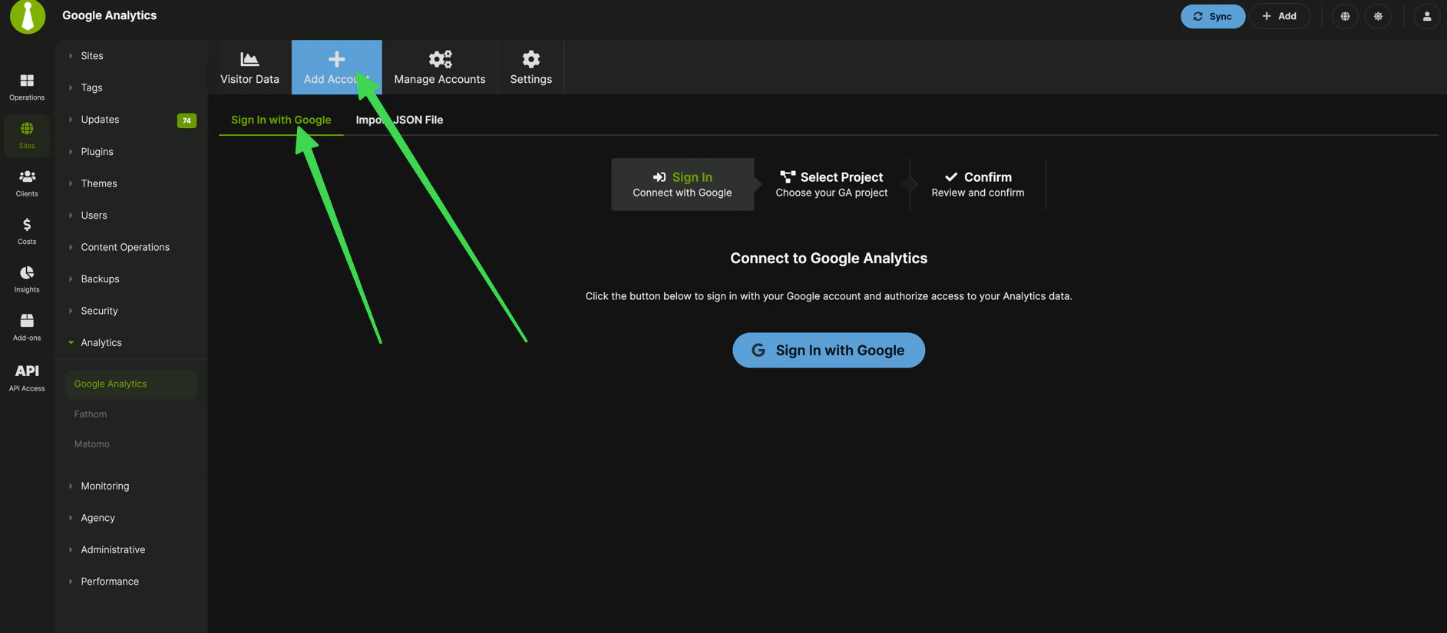Expand the Plugins menu arrow
This screenshot has width=1447, height=633.
tap(71, 152)
